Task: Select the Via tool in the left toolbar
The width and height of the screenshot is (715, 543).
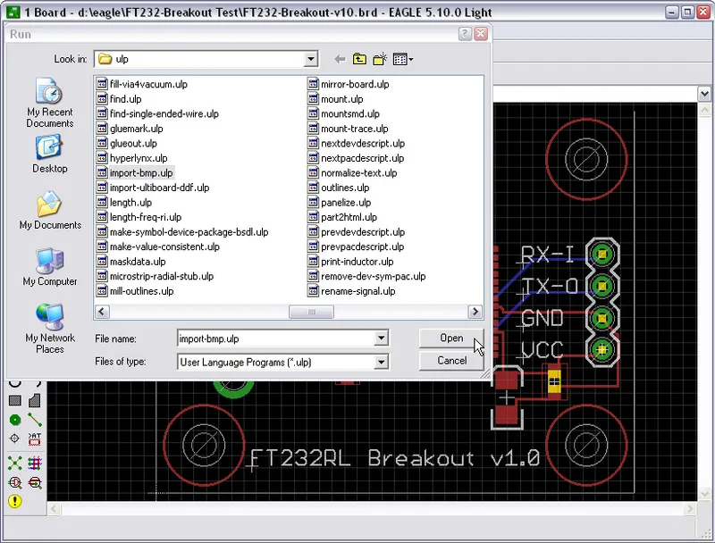Action: point(13,418)
